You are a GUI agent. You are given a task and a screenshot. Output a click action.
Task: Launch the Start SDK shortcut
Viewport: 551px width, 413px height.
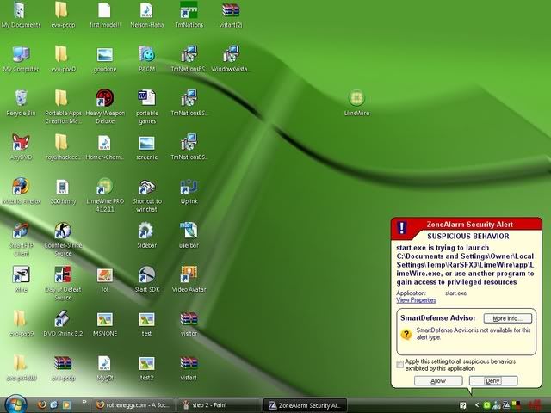(x=147, y=279)
